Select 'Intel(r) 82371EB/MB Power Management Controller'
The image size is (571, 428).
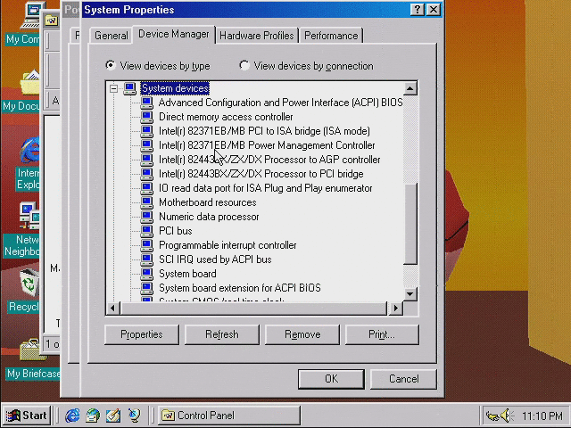pyautogui.click(x=267, y=145)
